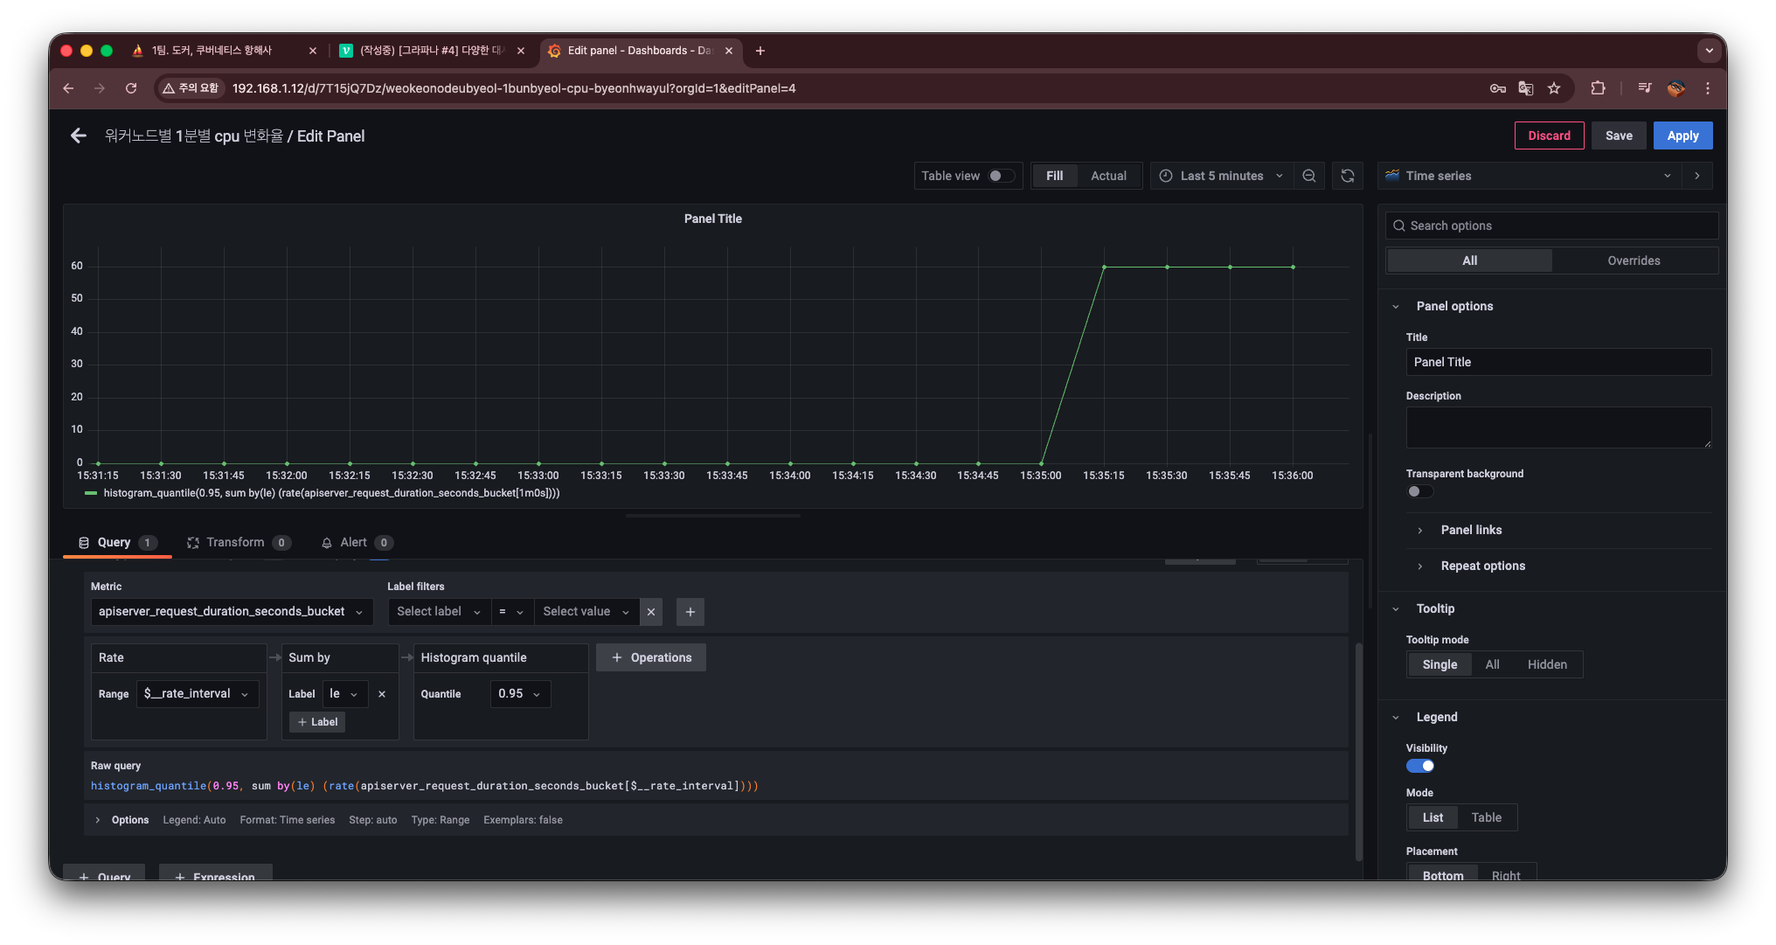Viewport: 1776px width, 945px height.
Task: Click the refresh dashboard icon
Action: 1348,176
